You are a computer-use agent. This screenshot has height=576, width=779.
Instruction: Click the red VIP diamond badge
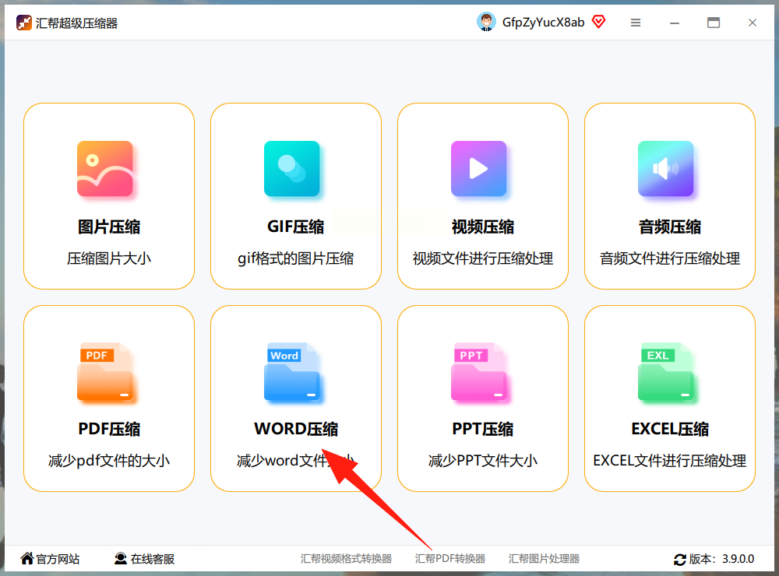point(598,22)
